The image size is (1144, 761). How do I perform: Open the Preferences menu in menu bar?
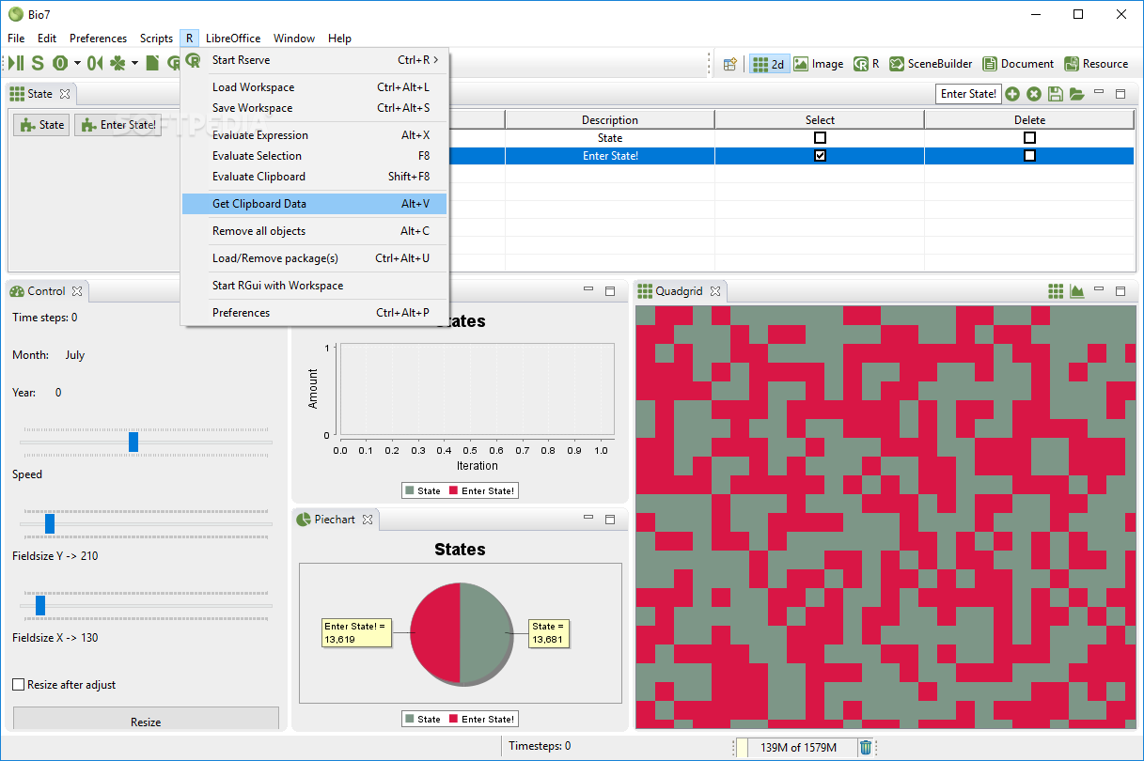point(99,39)
